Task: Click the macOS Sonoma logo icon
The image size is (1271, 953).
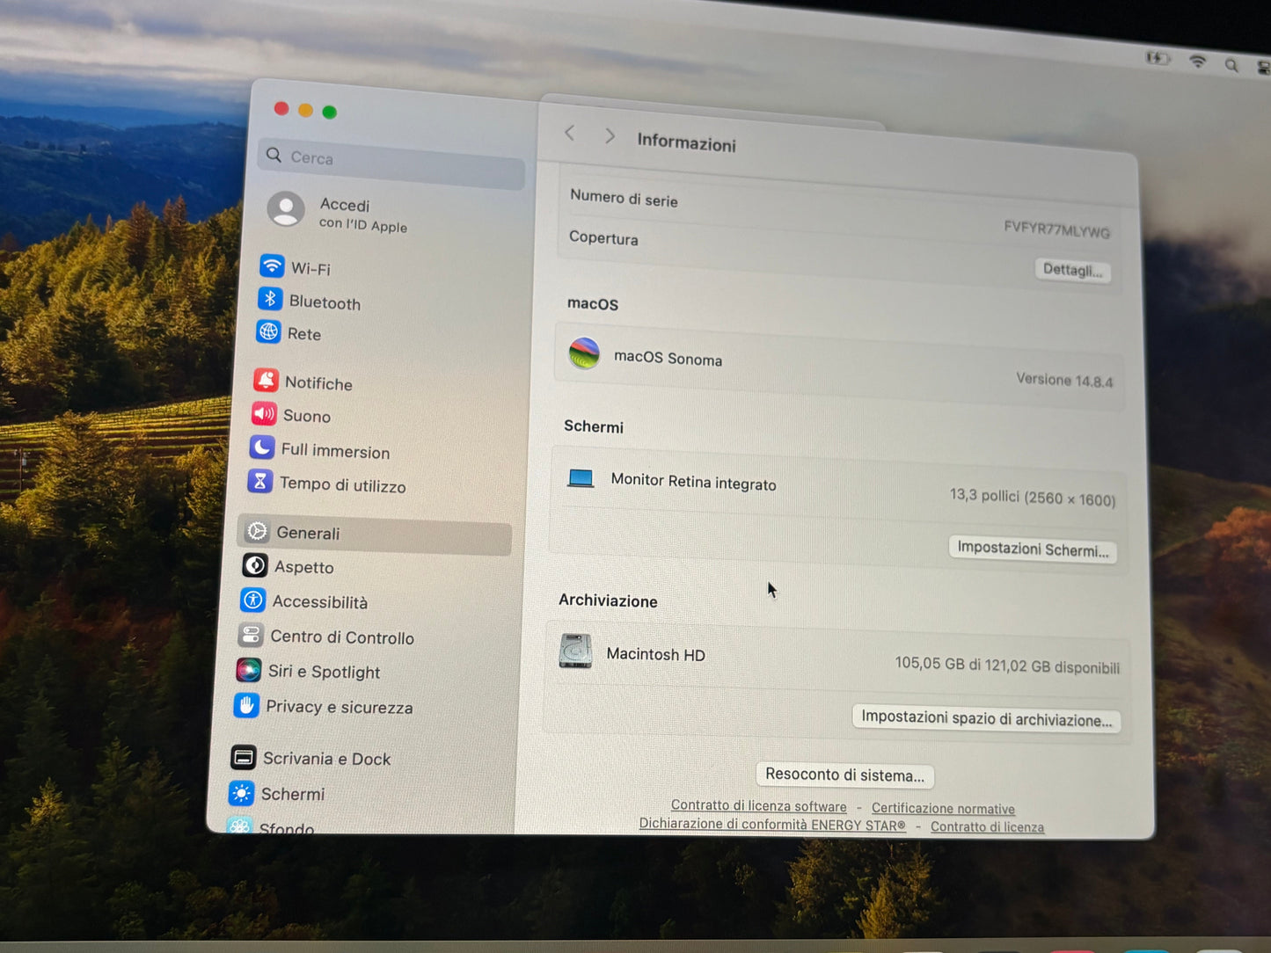Action: (x=584, y=353)
